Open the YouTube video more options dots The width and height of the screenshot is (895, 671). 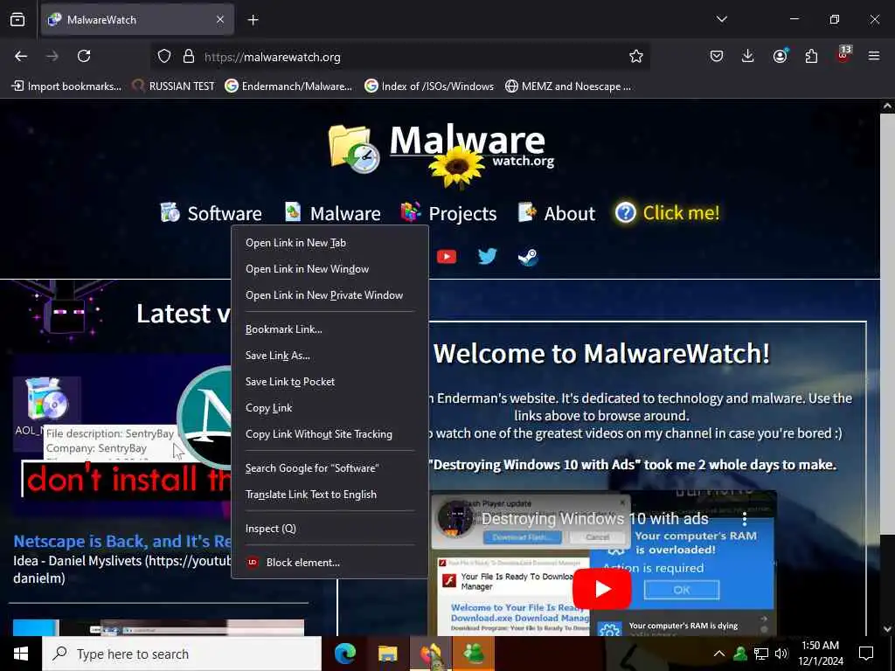[x=745, y=519]
